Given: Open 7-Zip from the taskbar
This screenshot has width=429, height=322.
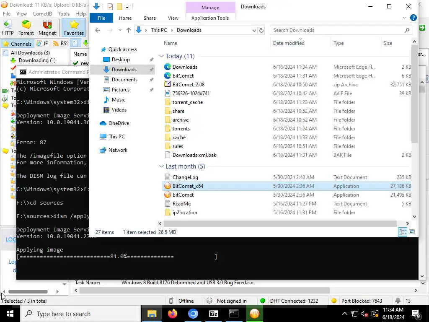Looking at the screenshot, I should point(213,314).
